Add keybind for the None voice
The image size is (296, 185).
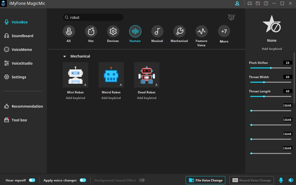[272, 49]
